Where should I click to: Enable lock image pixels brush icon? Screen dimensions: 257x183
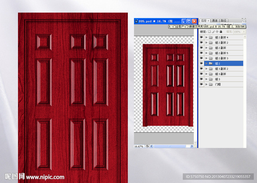point(213,32)
